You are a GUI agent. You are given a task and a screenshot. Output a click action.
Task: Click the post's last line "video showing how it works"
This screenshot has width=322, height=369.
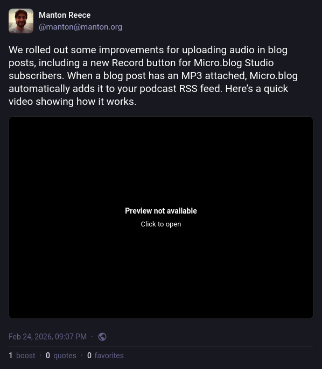click(73, 102)
